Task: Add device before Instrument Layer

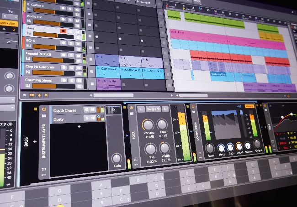Action: 35,141
